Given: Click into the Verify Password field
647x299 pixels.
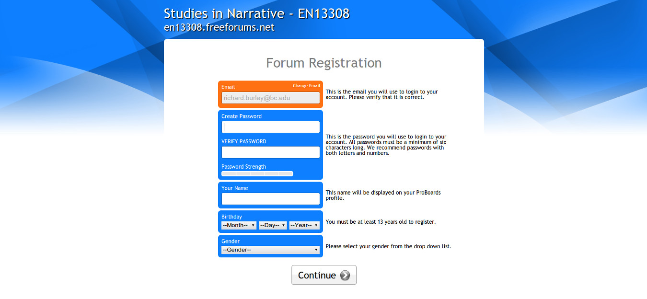Looking at the screenshot, I should pyautogui.click(x=270, y=152).
